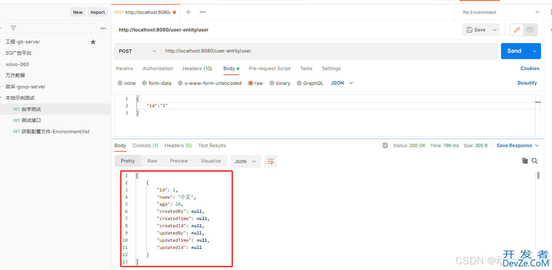The image size is (552, 270).
Task: Open the Cookies link
Action: (x=530, y=68)
